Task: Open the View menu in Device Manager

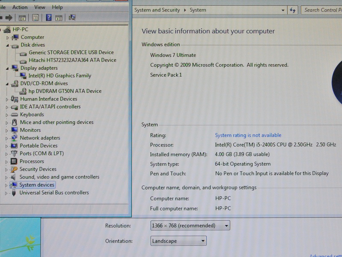Action: point(39,7)
